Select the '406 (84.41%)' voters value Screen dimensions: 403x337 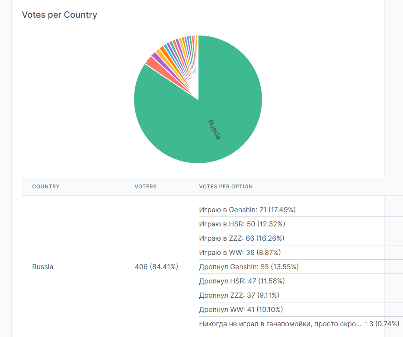point(157,267)
